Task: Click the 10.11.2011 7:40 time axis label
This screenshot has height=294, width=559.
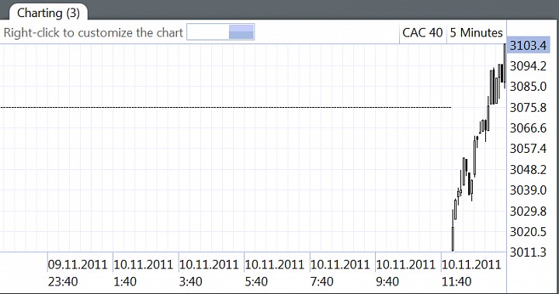Action: [x=340, y=273]
